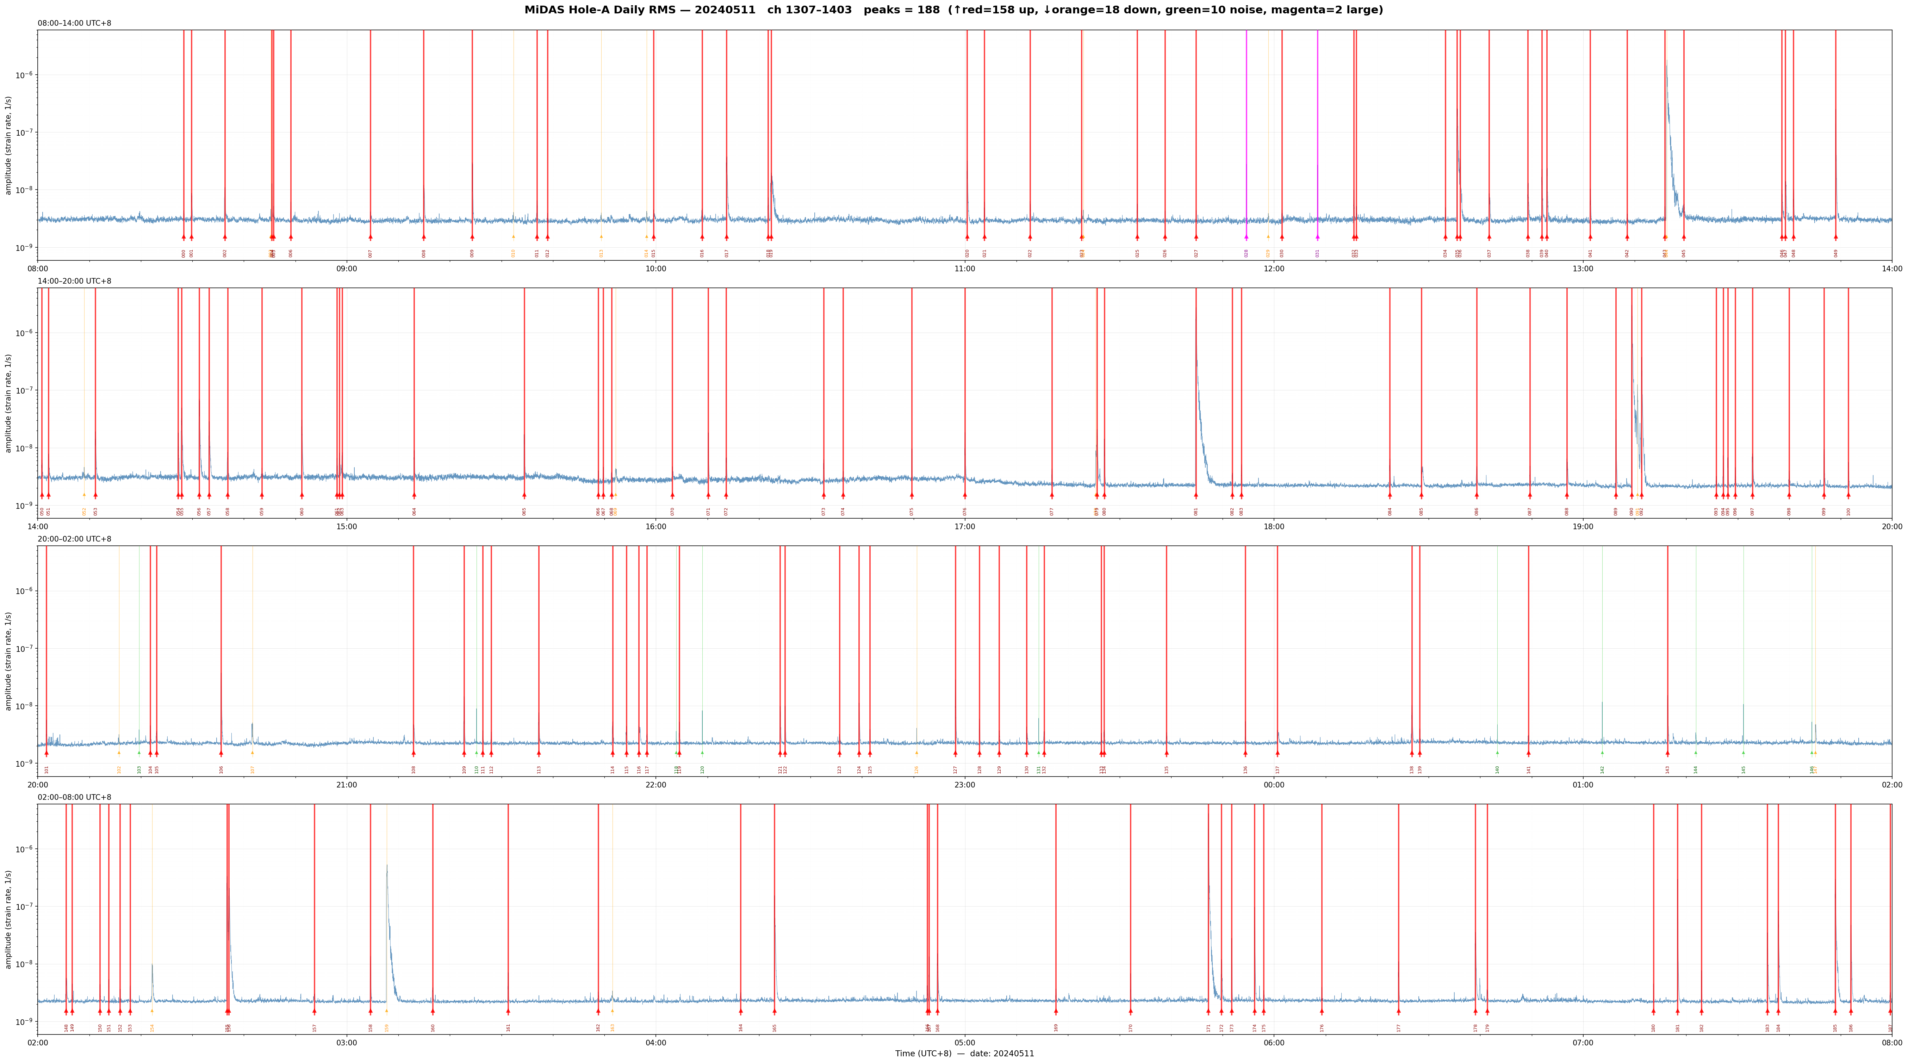Screen dimensions: 1908x1063
Task: Click the 09:00 time tick label
Action: pyautogui.click(x=347, y=269)
